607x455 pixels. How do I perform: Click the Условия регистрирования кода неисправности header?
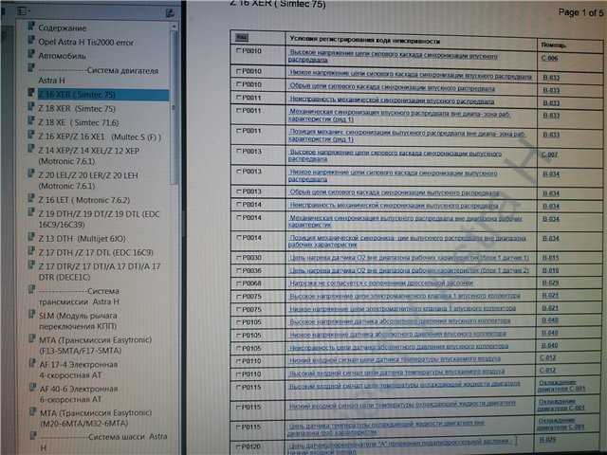click(364, 40)
